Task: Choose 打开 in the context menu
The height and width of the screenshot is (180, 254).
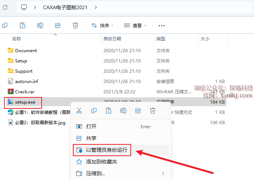Action: (121, 126)
